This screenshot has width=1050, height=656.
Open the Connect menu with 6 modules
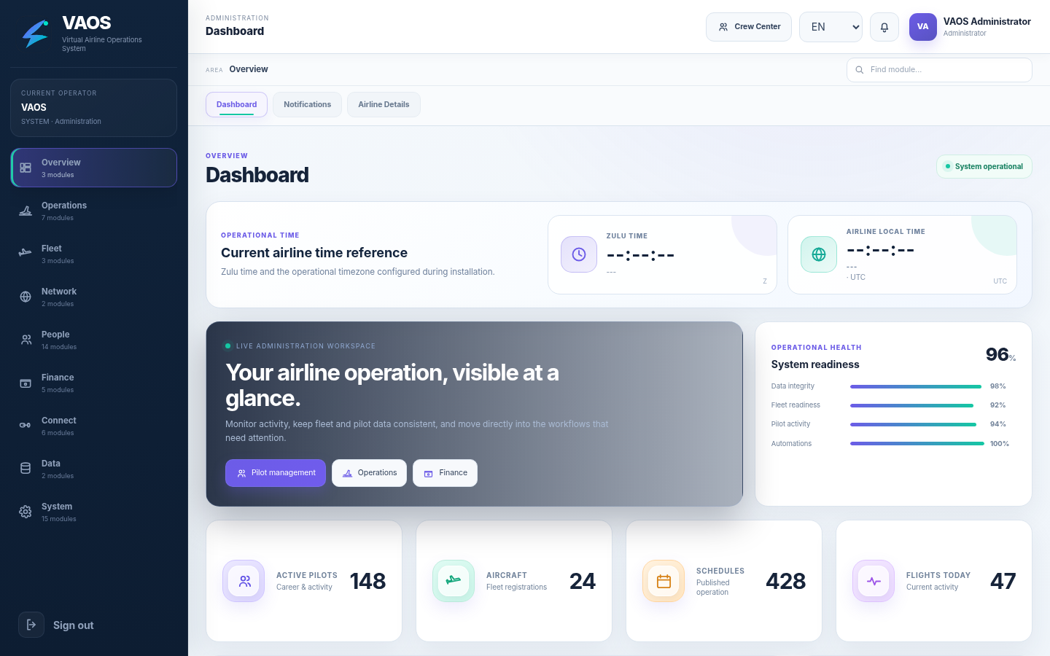point(94,426)
